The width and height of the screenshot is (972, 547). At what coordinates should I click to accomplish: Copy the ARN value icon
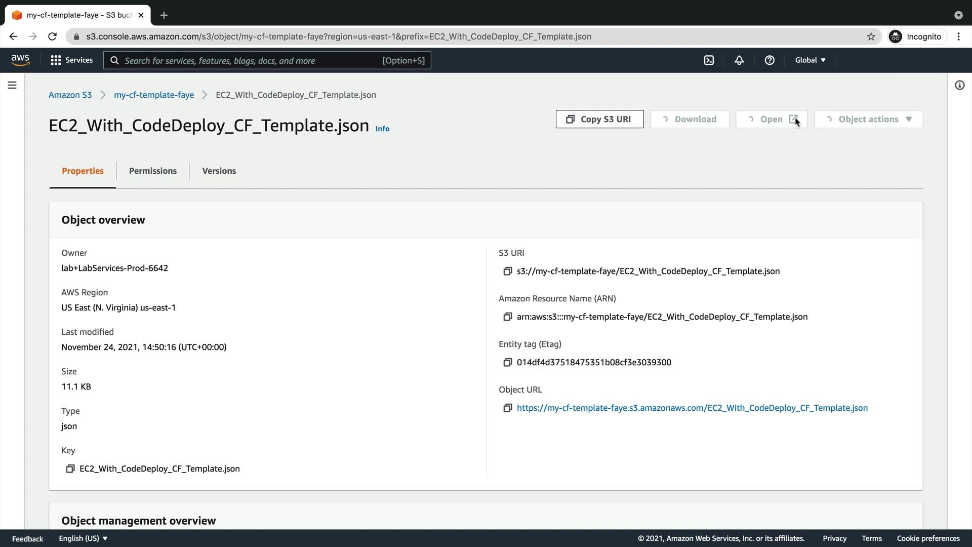pos(507,317)
